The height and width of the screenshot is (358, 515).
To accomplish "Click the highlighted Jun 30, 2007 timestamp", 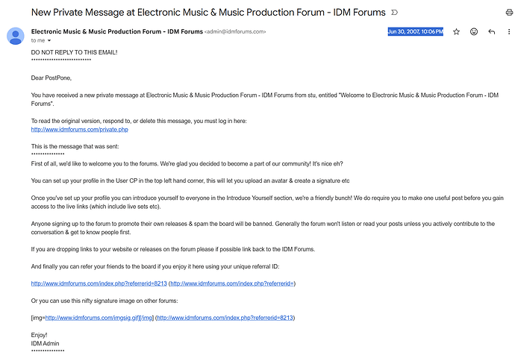I will [415, 31].
